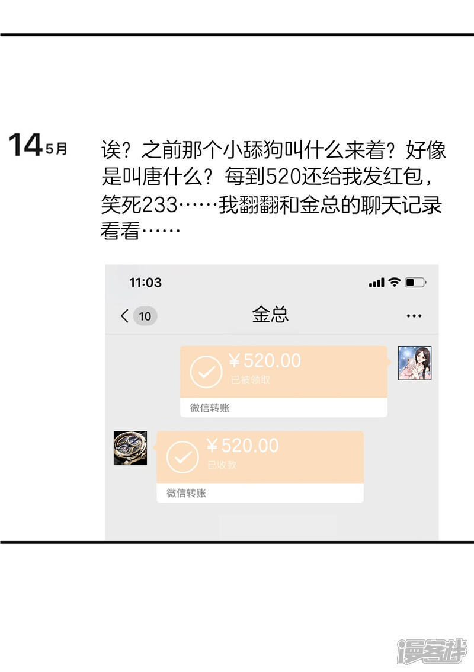Tap the 金总 chat title
This screenshot has width=474, height=672.
(x=270, y=315)
